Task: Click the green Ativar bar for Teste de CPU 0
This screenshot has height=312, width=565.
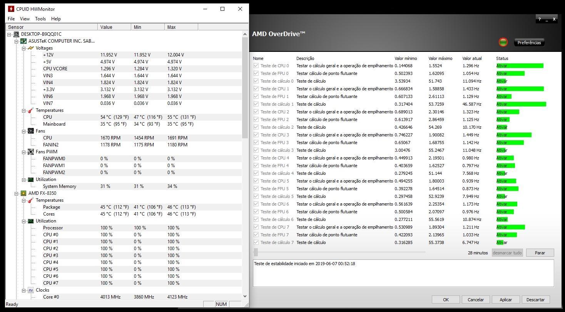Action: [520, 66]
